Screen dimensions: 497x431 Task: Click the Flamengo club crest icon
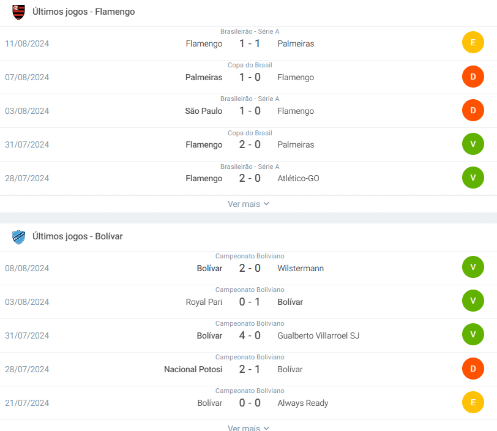pyautogui.click(x=18, y=12)
